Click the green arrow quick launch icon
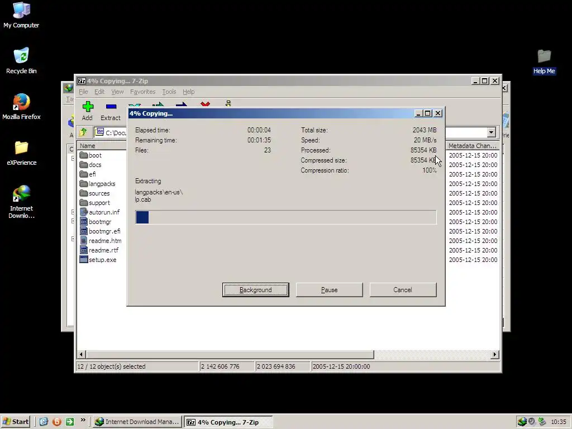The height and width of the screenshot is (429, 572). tap(70, 422)
